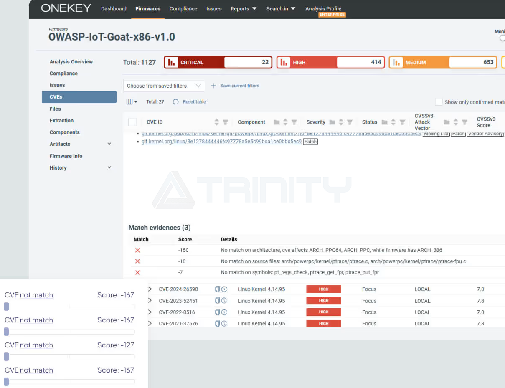Click the filter icon for CVE ID column

click(225, 122)
